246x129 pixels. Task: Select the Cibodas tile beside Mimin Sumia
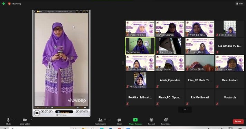(x=170, y=63)
